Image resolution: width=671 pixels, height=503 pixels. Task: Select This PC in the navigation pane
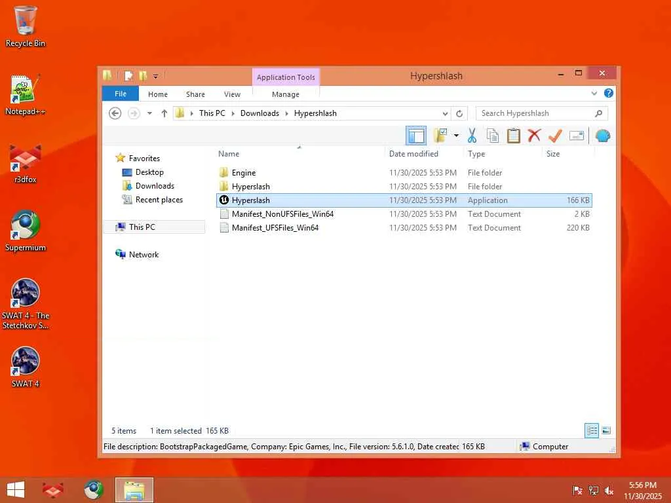(x=154, y=227)
